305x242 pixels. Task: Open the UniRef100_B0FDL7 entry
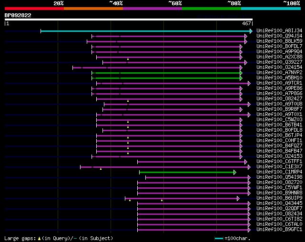[x=279, y=47]
